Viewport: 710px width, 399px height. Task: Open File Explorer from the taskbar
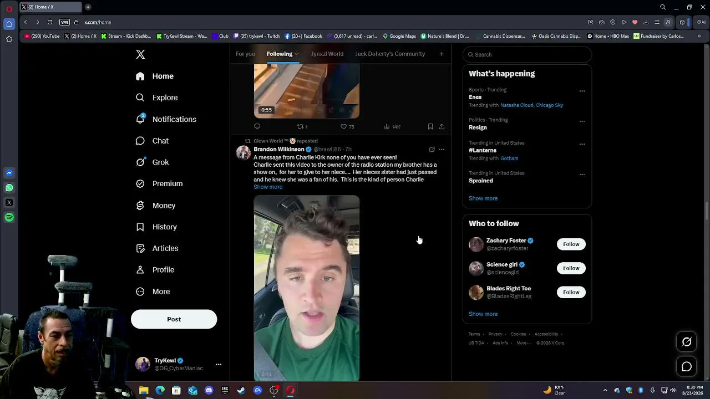click(144, 390)
